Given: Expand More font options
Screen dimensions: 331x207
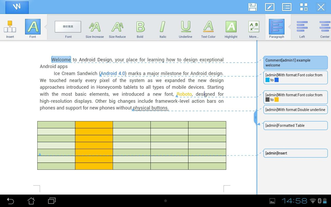Looking at the screenshot, I should pyautogui.click(x=254, y=29).
